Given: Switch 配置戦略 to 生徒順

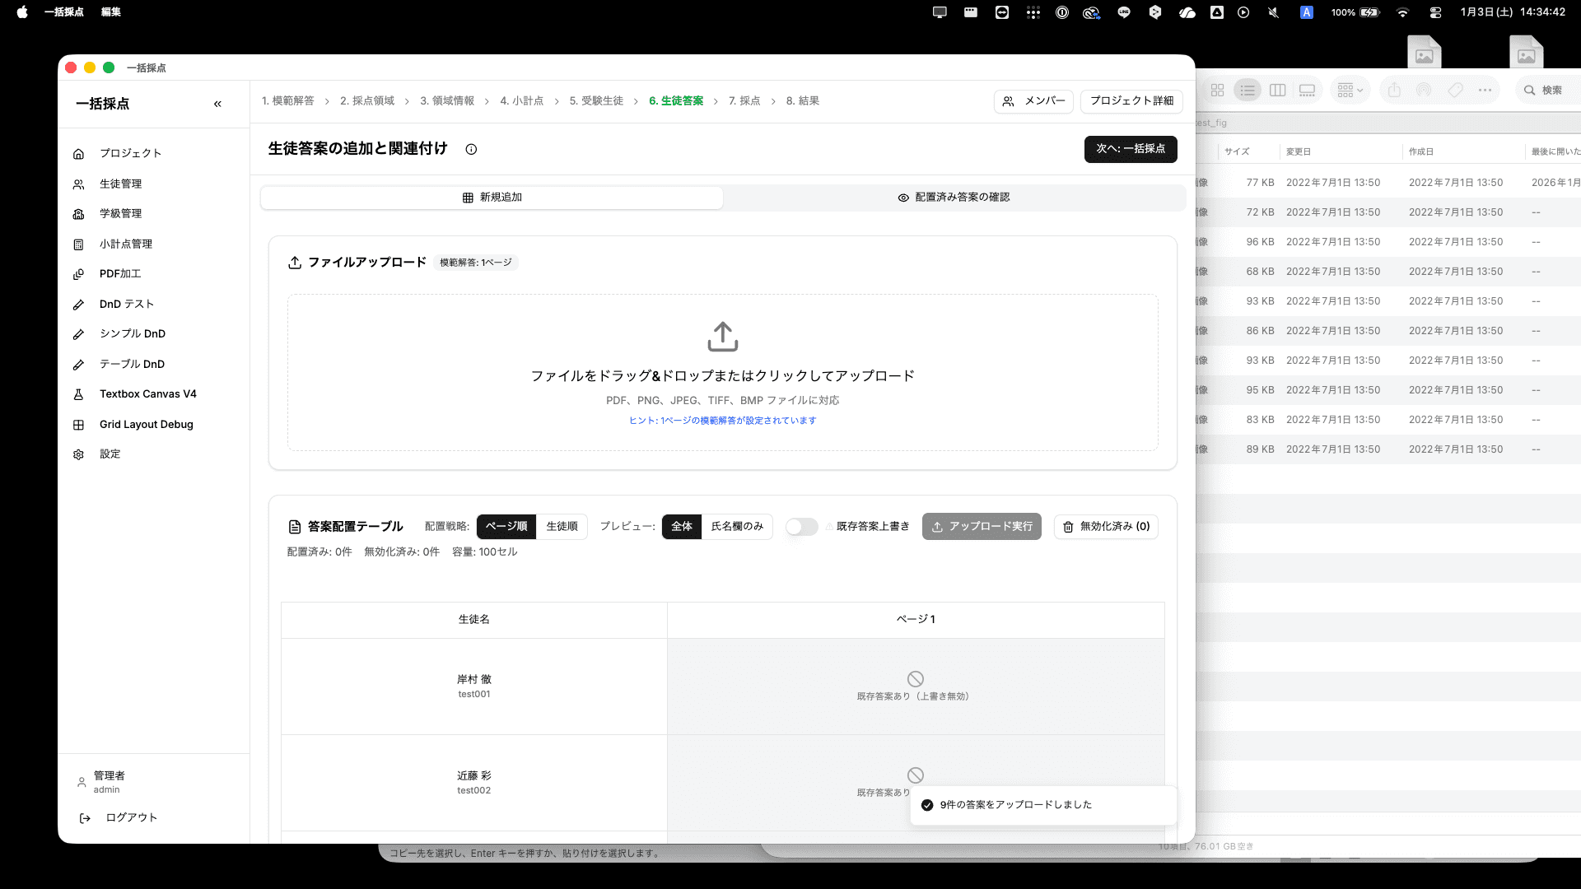Looking at the screenshot, I should pyautogui.click(x=562, y=526).
